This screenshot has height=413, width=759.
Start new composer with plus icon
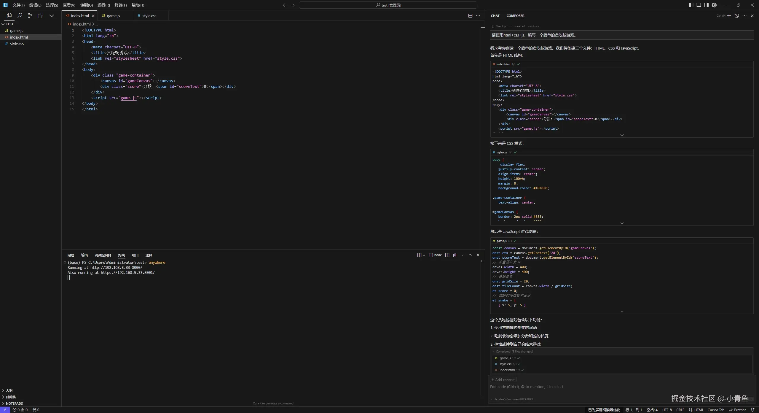click(x=729, y=16)
